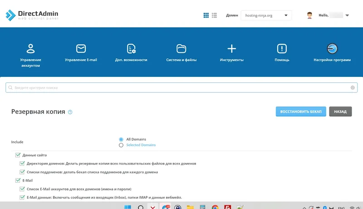Open Управление аккаунтом menu label
This screenshot has height=209, width=363.
(x=30, y=62)
